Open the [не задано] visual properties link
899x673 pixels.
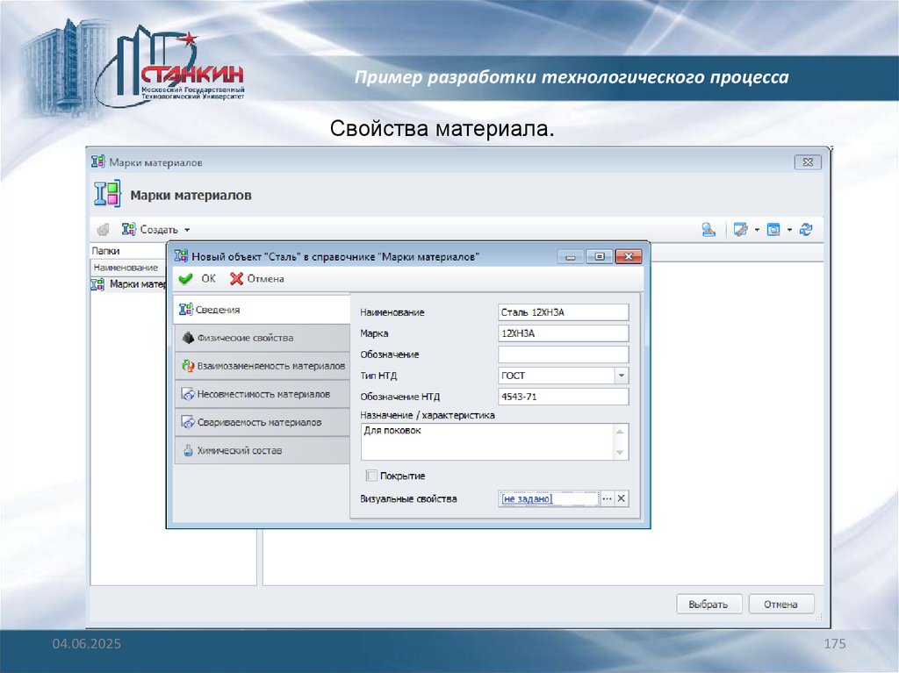527,498
